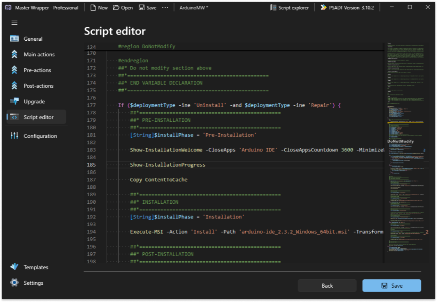Click the New toolbar button label
This screenshot has height=302, width=437.
click(103, 8)
